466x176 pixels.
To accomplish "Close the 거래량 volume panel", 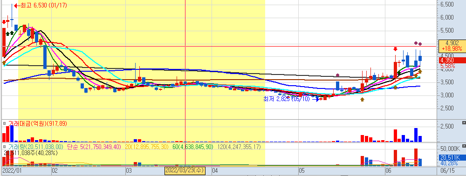I will [x=464, y=146].
